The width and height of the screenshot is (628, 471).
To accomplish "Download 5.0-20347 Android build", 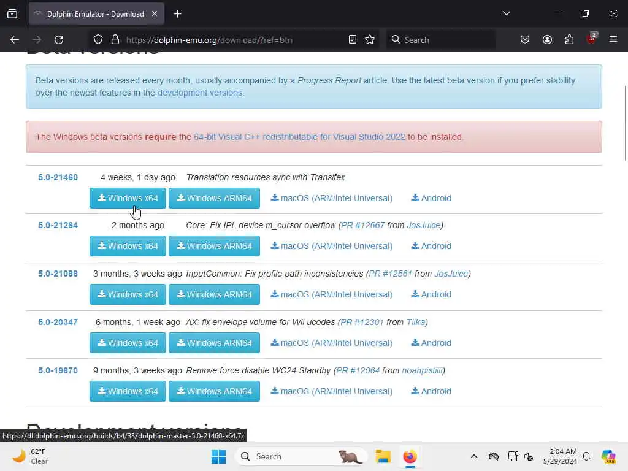I will tap(431, 343).
